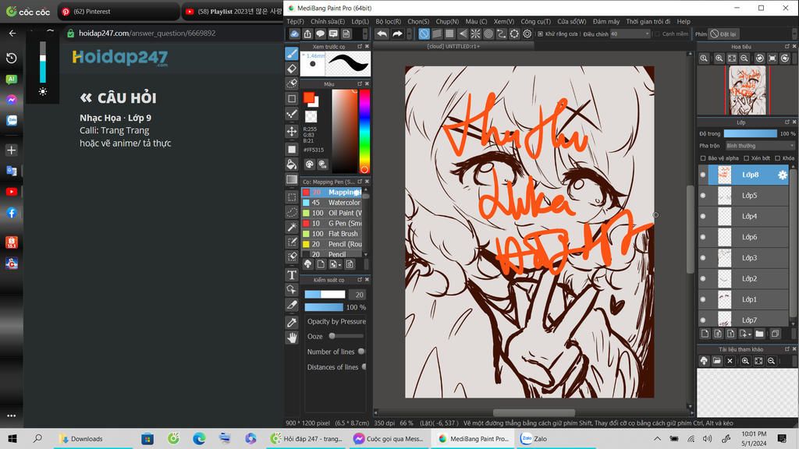Enable Bảo vệ alpha checkbox
Viewport: 799px width, 449px height.
[703, 158]
